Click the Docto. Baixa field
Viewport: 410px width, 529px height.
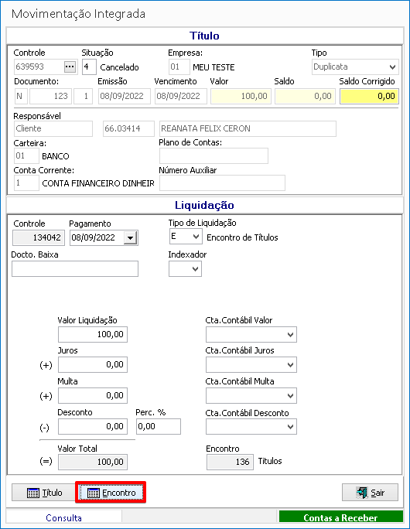coord(75,269)
